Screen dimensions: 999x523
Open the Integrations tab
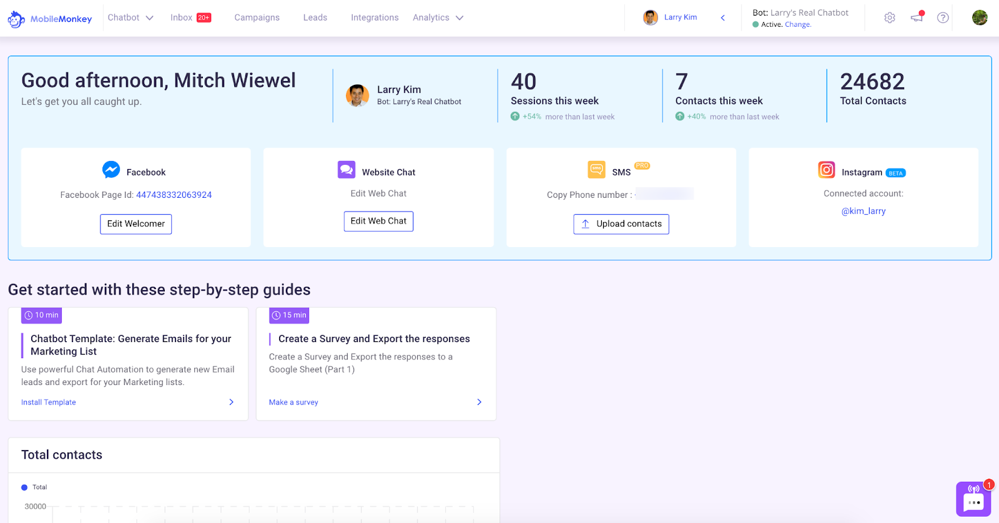(375, 17)
